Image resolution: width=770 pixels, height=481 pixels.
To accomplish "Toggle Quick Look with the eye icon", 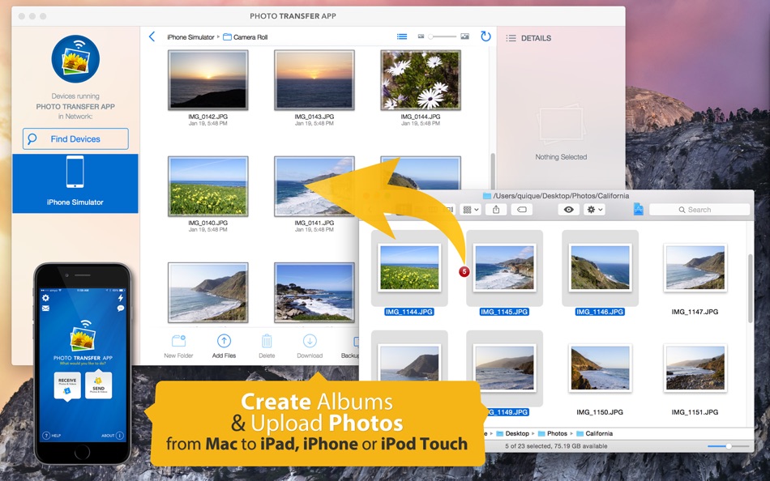I will pyautogui.click(x=568, y=209).
